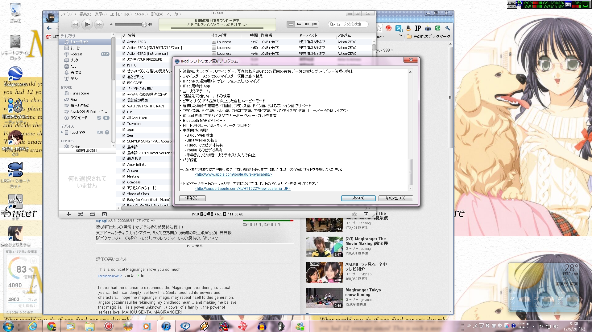Uncheck the KITTO track checkbox
This screenshot has height=332, width=592.
(124, 65)
